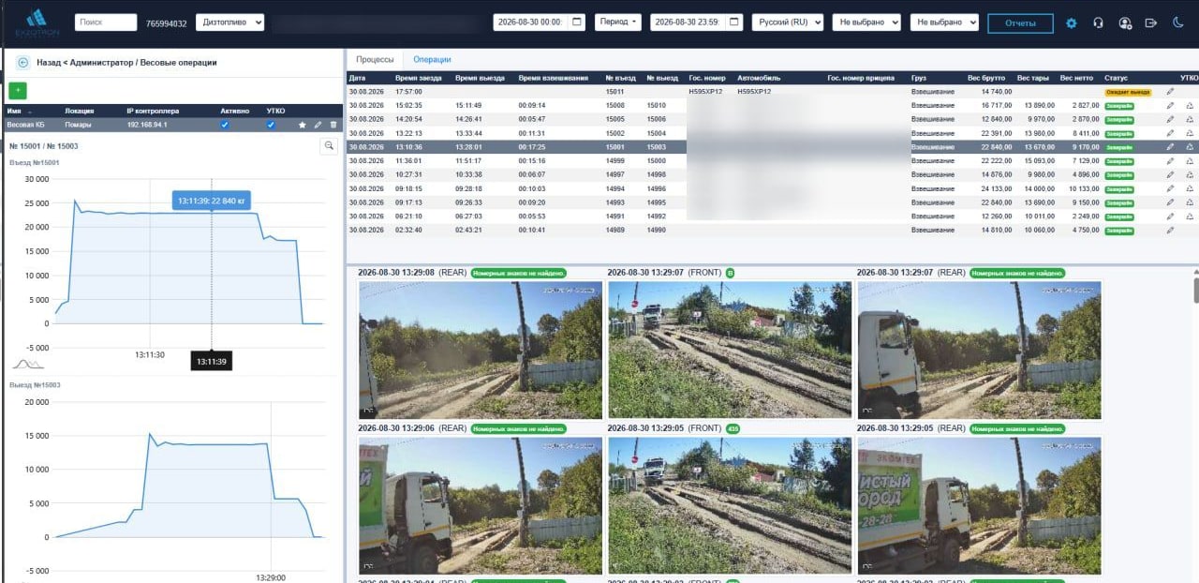Click the recycle icon in the 13:10:36 row
The image size is (1199, 583).
1191,147
